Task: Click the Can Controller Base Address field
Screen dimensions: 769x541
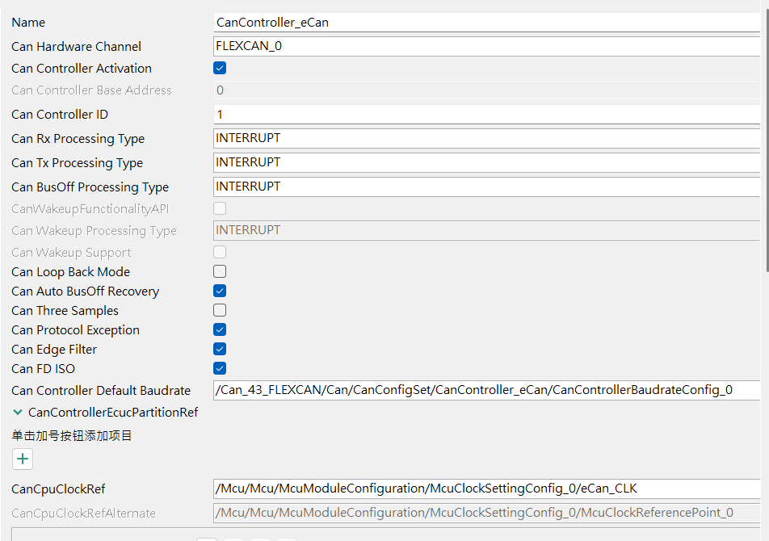Action: (x=486, y=90)
